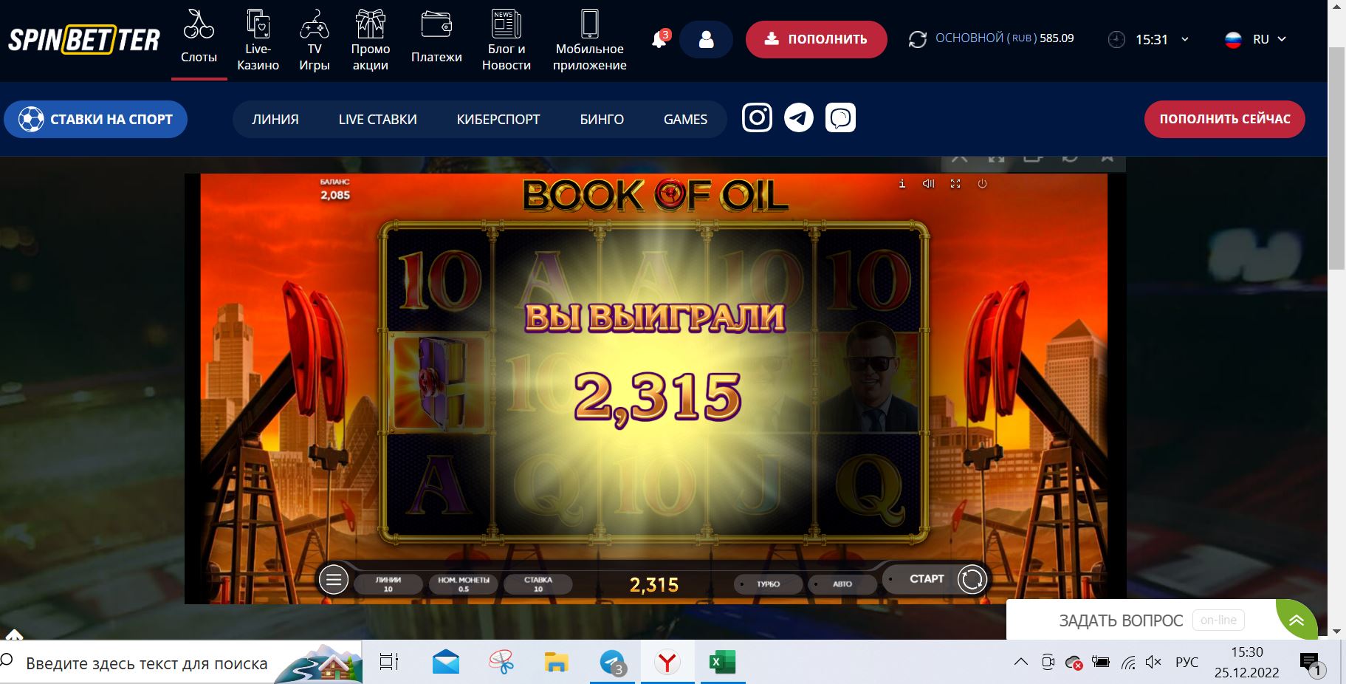The height and width of the screenshot is (684, 1346).
Task: Open the user profile account icon
Action: point(706,39)
